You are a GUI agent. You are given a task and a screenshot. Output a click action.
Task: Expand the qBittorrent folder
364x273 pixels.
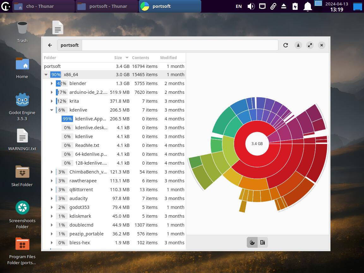point(52,190)
